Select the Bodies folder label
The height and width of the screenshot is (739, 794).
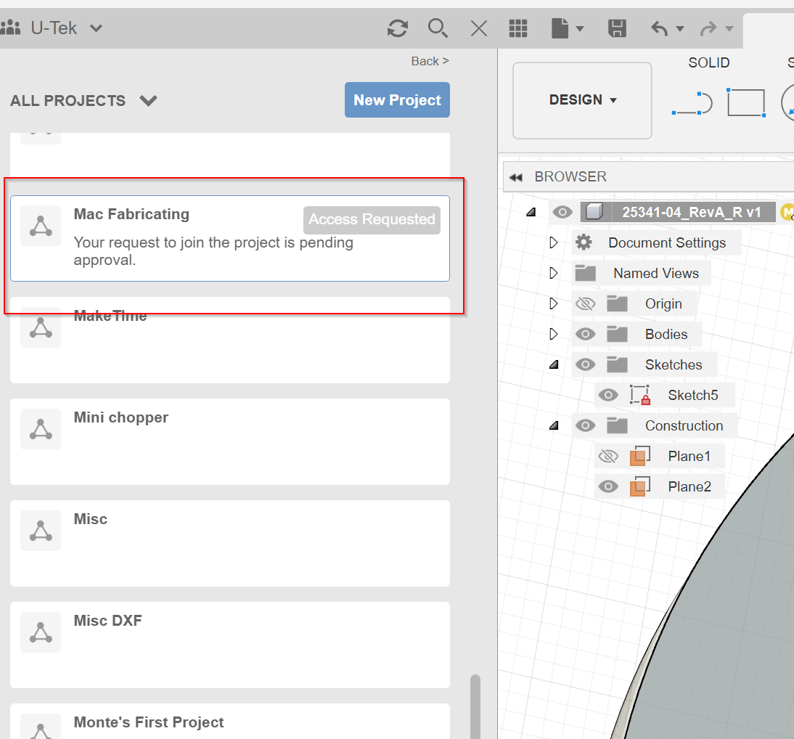[x=666, y=335]
